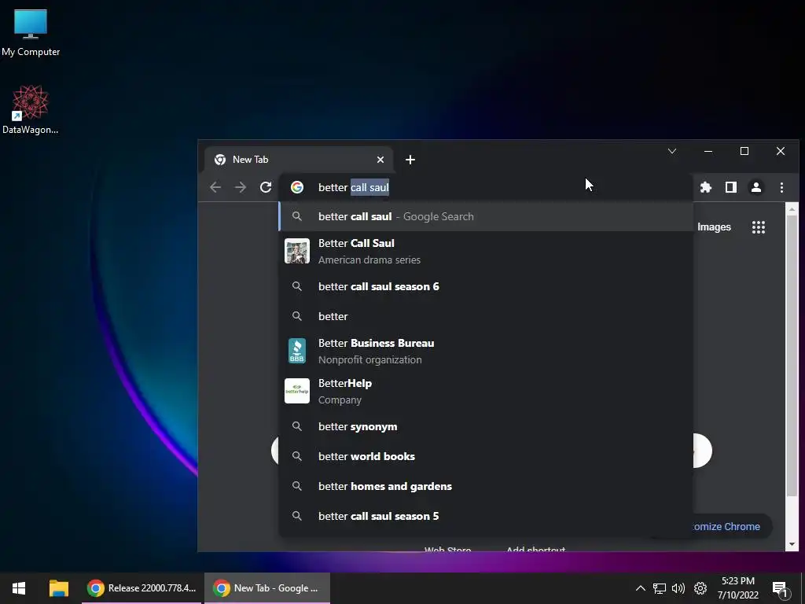Maximize the Chrome window
Image resolution: width=805 pixels, height=604 pixels.
click(x=744, y=151)
